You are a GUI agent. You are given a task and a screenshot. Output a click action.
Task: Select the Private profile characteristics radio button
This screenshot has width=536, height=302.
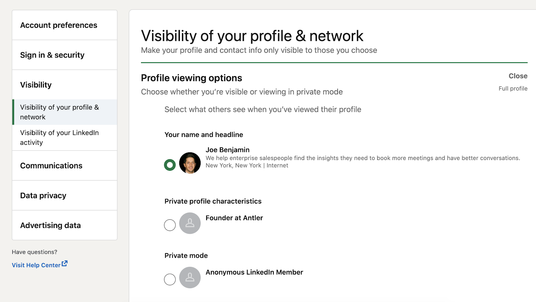[170, 225]
